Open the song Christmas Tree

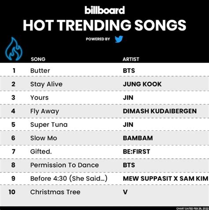pyautogui.click(x=55, y=192)
